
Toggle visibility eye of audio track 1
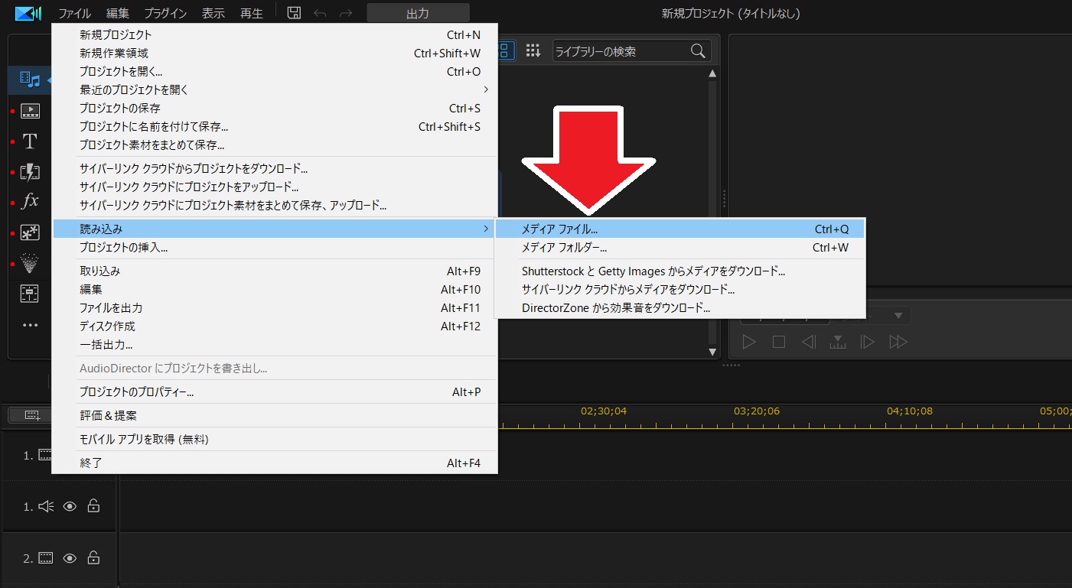(70, 506)
